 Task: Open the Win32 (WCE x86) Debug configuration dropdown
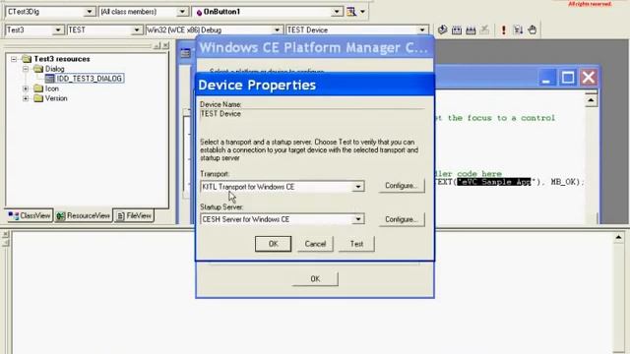point(277,29)
